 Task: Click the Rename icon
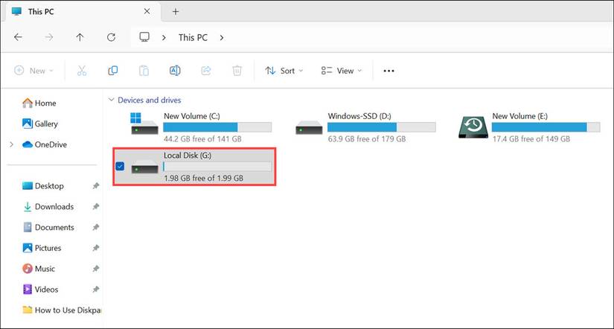175,71
